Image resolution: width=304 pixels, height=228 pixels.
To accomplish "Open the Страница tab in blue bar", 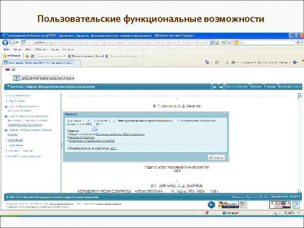I will click(270, 87).
